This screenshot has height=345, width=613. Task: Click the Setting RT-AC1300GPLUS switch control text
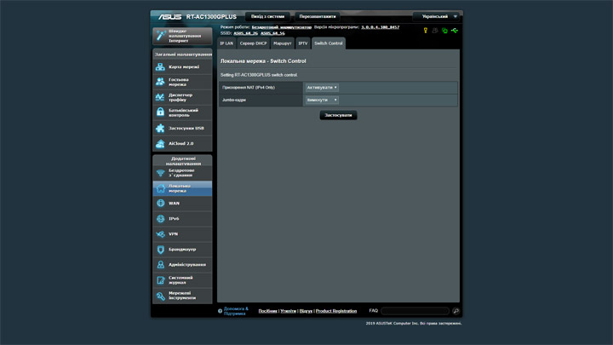[x=259, y=75]
